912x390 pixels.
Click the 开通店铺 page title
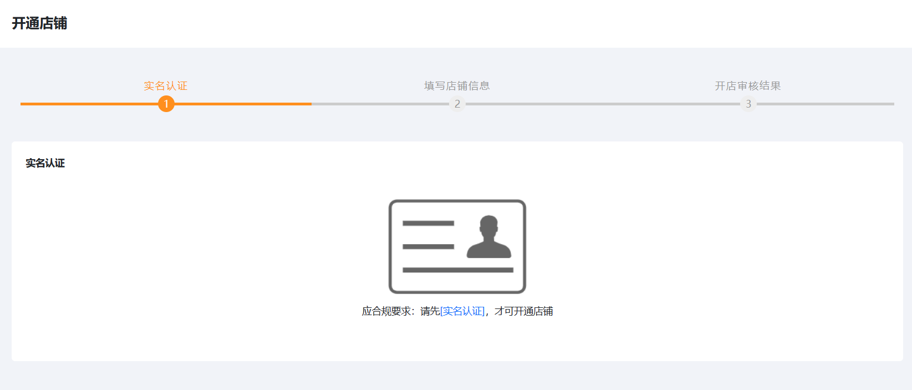[x=39, y=23]
